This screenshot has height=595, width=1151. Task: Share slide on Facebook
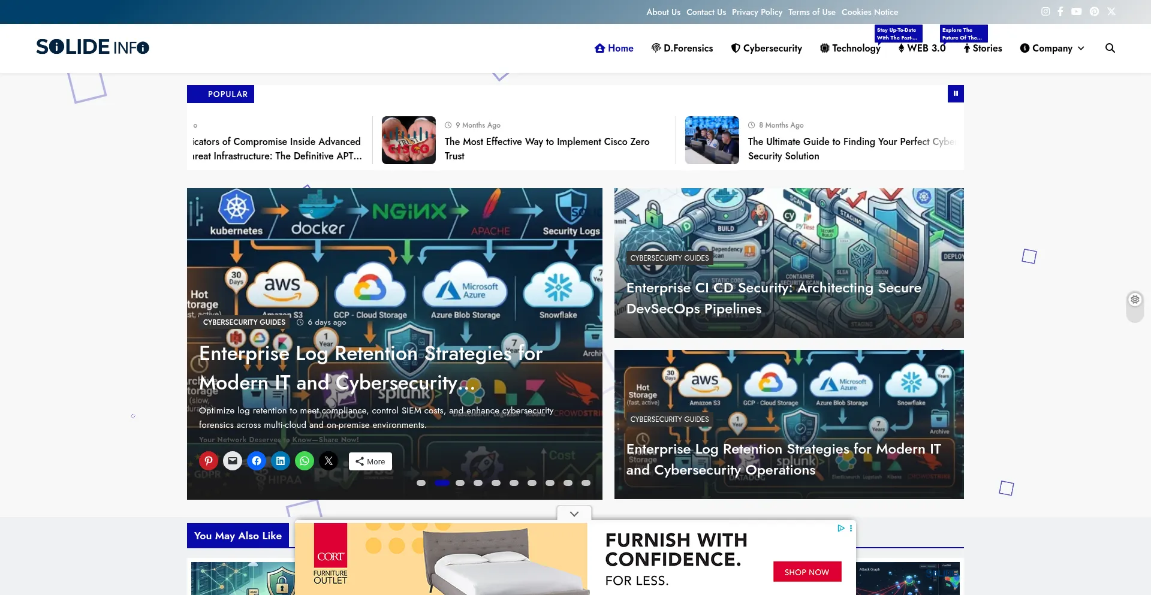[257, 461]
